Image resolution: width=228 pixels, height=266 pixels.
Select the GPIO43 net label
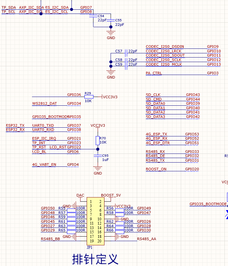(x=193, y=95)
